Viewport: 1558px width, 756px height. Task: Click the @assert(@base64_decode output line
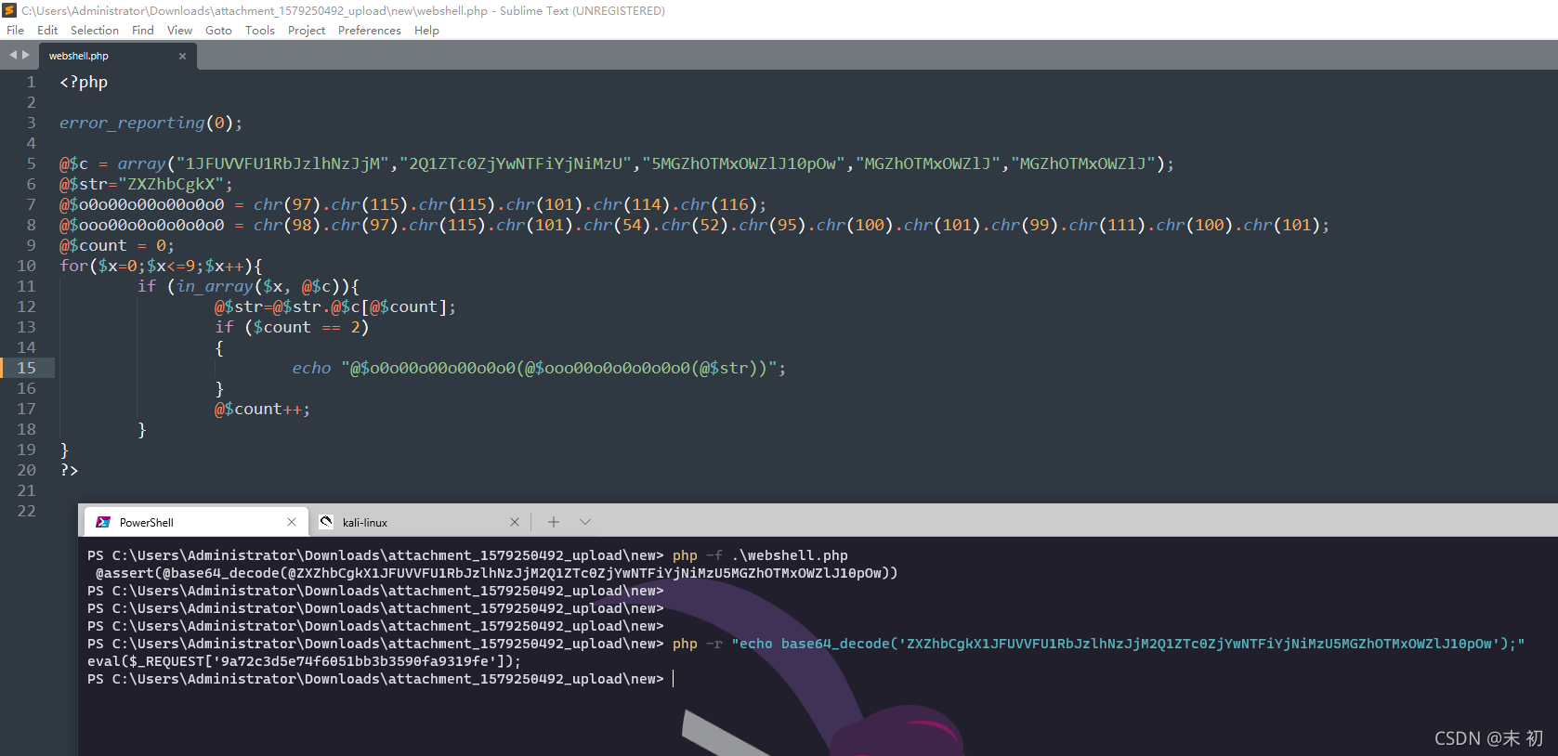click(x=497, y=573)
